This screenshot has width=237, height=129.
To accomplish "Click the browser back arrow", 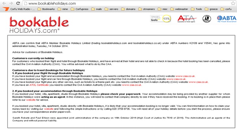I will [4, 3].
